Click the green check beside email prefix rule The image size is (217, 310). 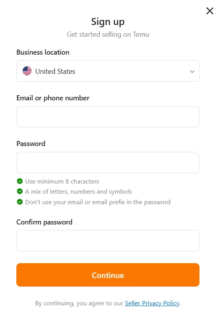click(20, 202)
